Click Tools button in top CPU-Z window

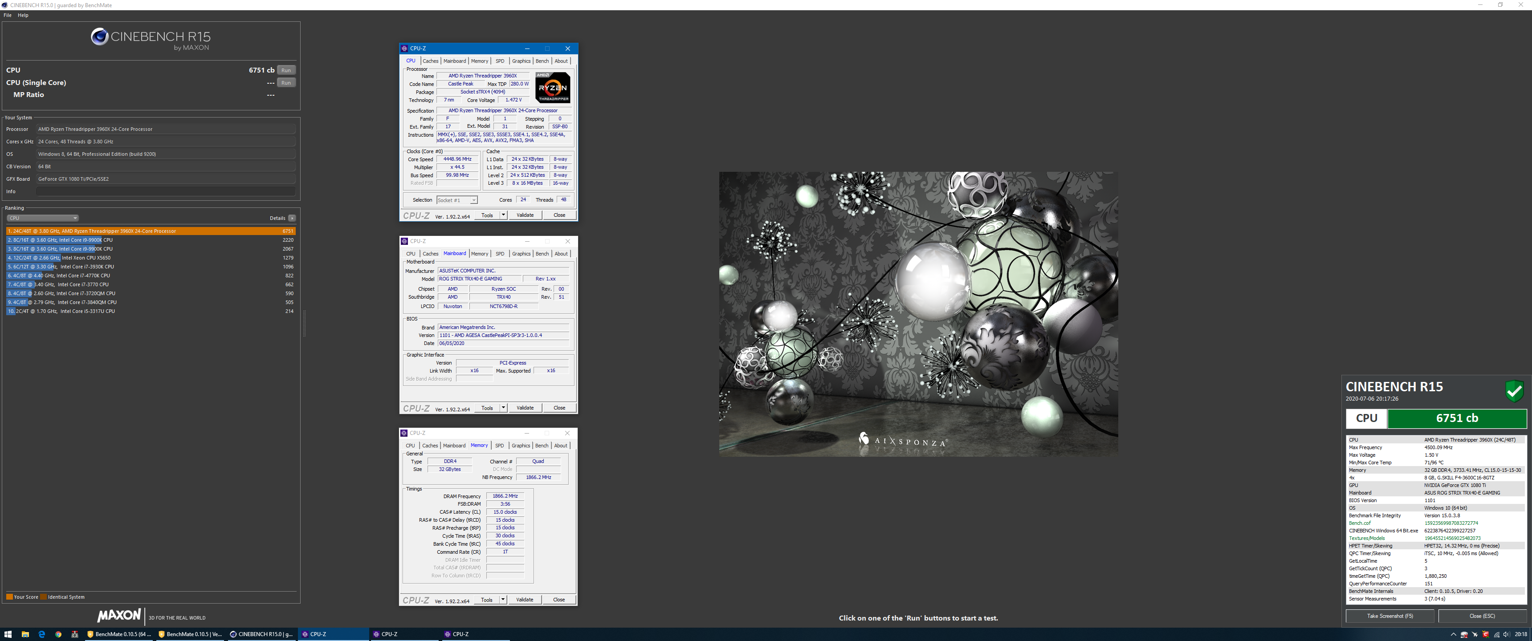[487, 215]
